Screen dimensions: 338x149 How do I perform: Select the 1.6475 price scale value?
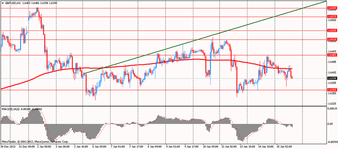coord(332,51)
